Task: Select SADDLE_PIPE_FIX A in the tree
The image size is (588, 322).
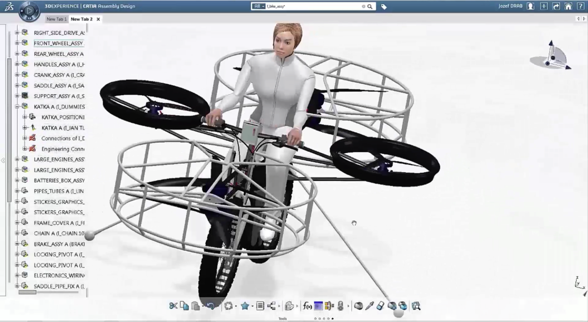Action: tap(59, 286)
